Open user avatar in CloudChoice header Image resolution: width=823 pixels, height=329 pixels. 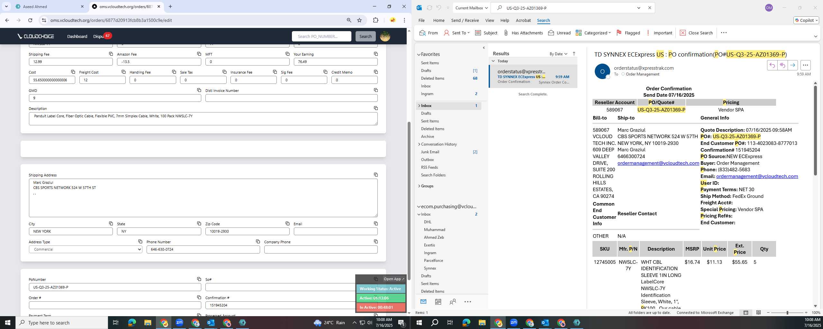pos(385,36)
